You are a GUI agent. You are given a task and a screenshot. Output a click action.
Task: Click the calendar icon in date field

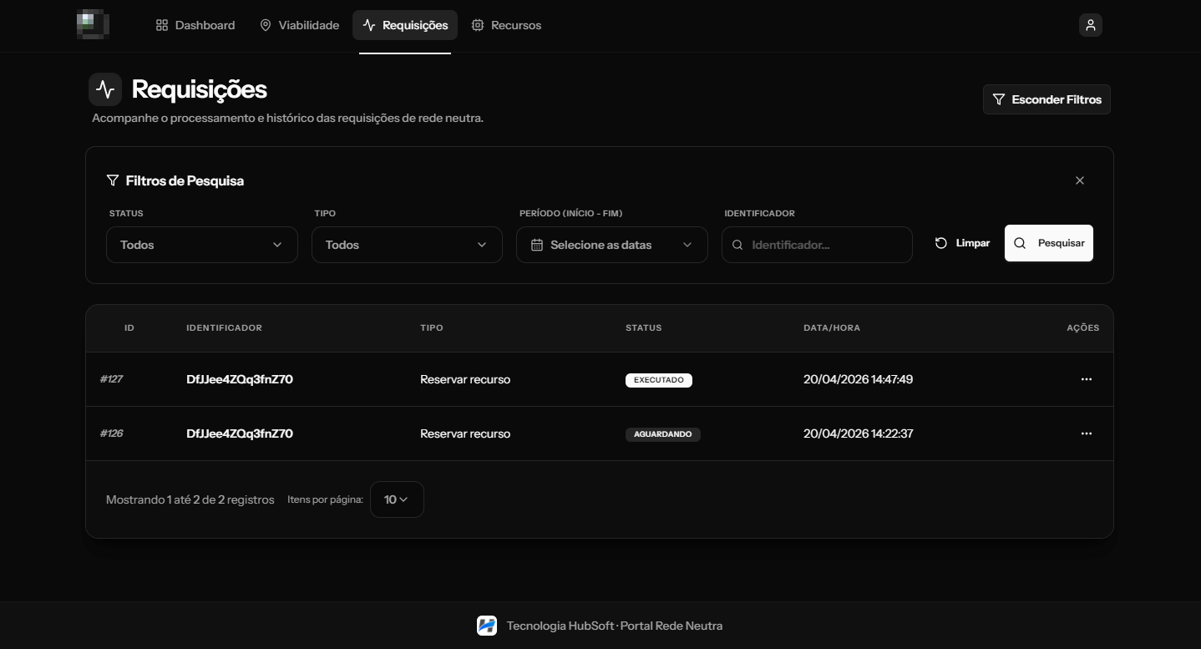[x=537, y=245]
